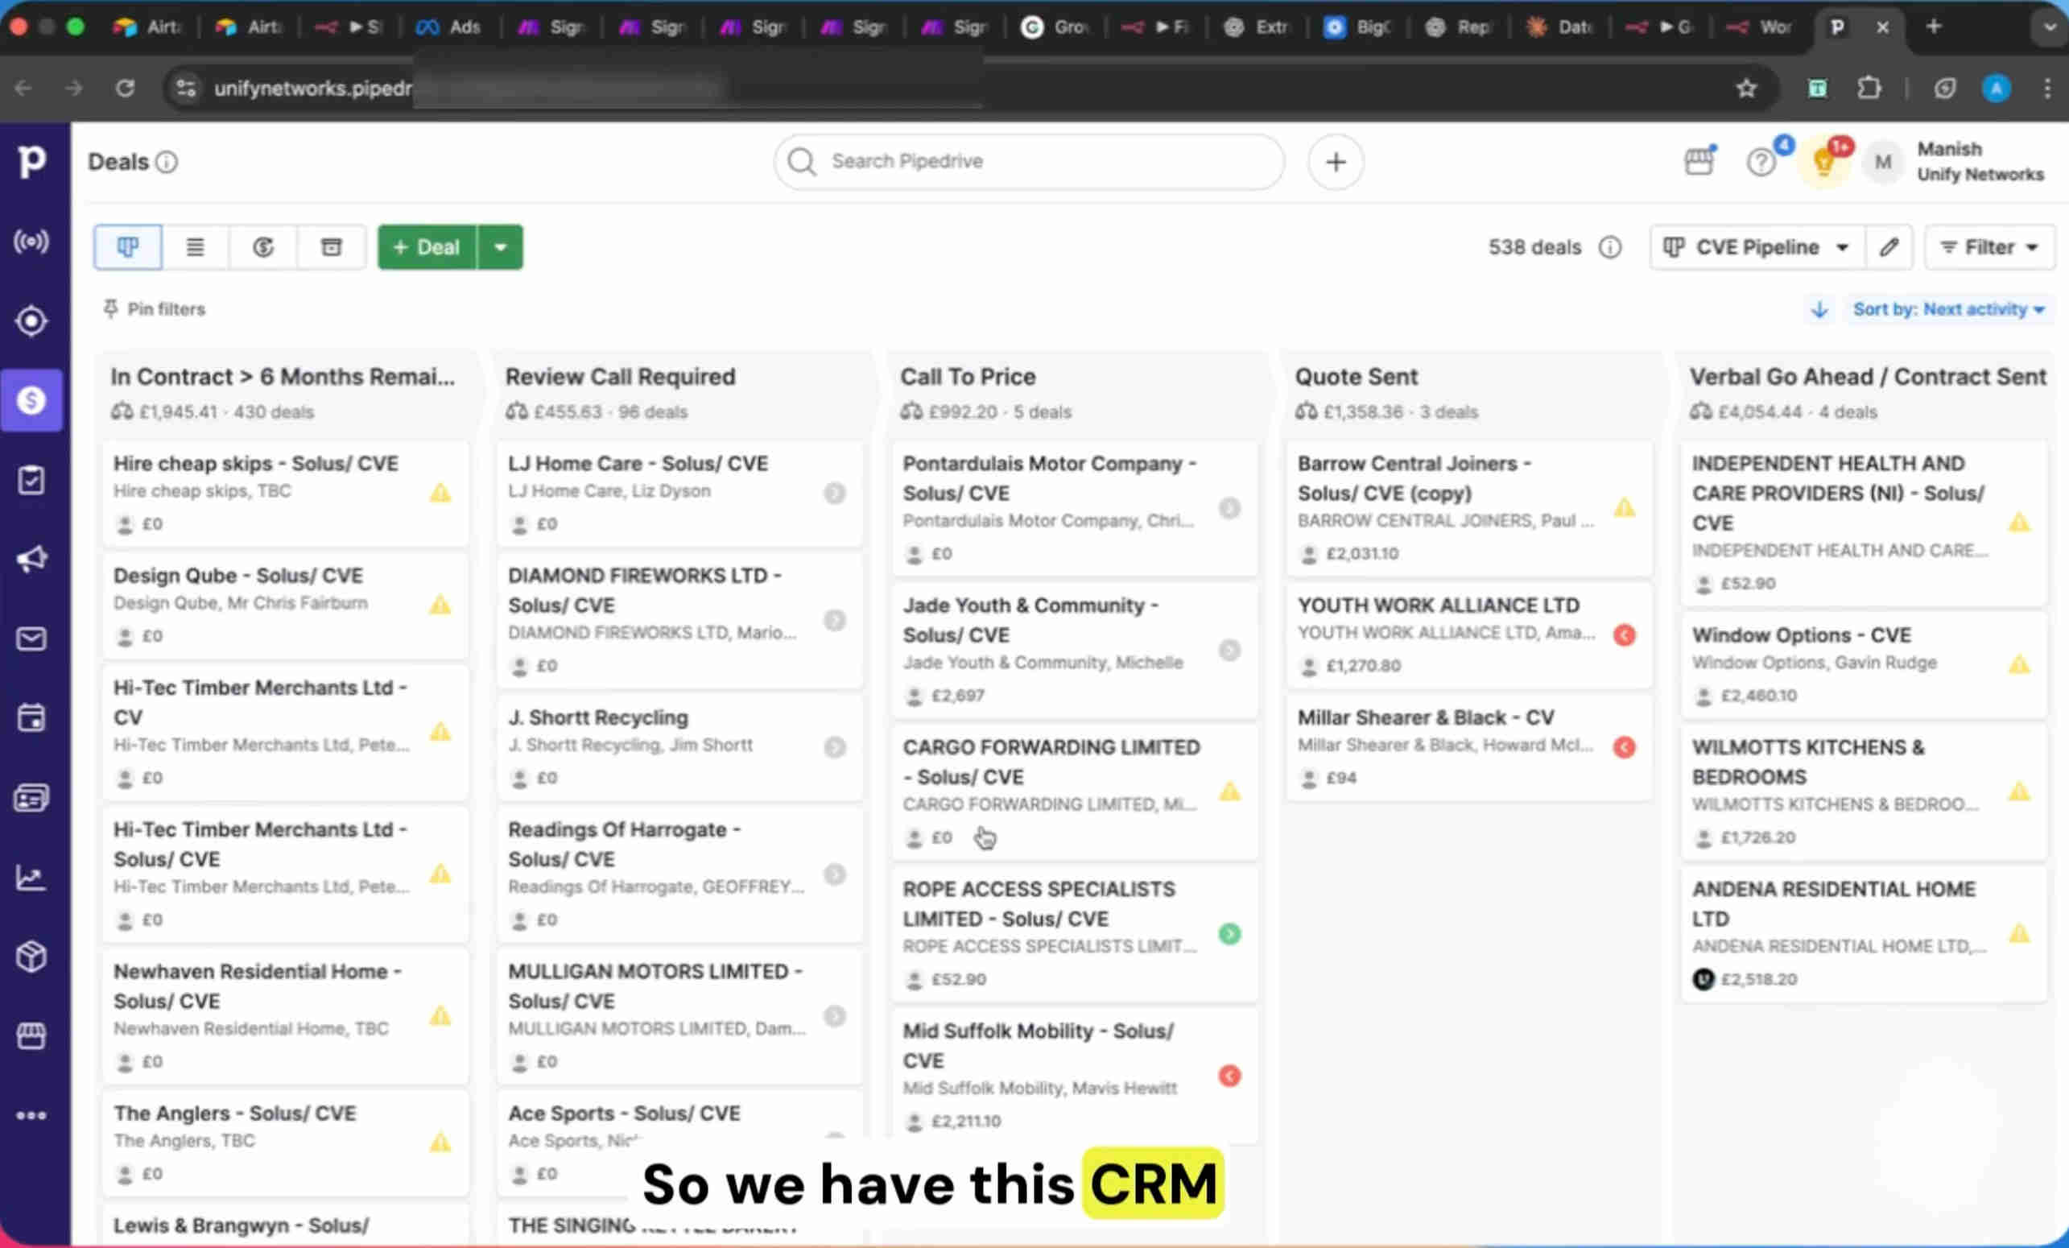Click activity arrow on J. Shortt Recycling

(835, 746)
